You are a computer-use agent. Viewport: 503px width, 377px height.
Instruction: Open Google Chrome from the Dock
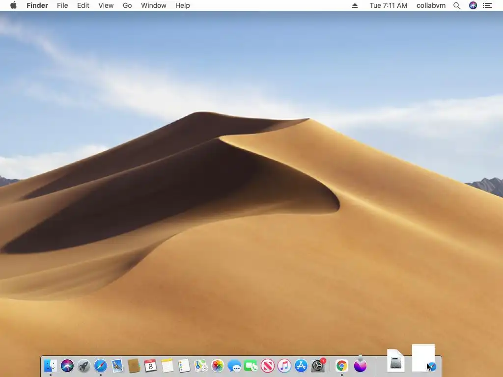(342, 365)
